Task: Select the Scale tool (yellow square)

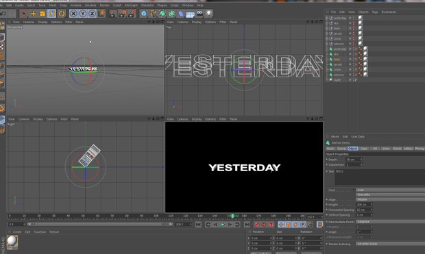Action: point(42,13)
